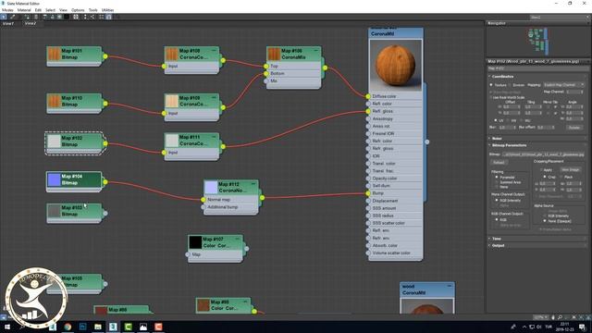Select None (Opaque) alpha source
The width and height of the screenshot is (592, 333).
click(545, 221)
